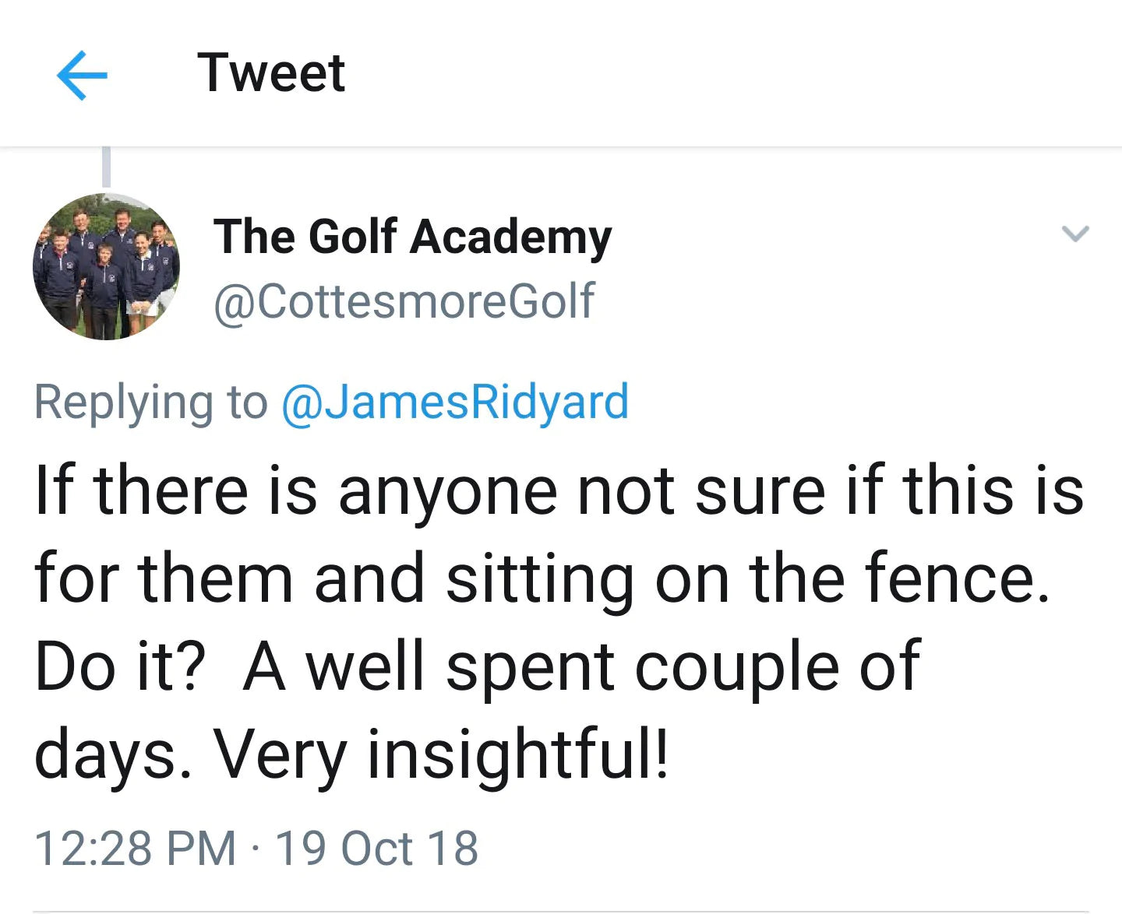Go back using the blue arrow
Image resolution: width=1122 pixels, height=914 pixels.
pos(82,75)
